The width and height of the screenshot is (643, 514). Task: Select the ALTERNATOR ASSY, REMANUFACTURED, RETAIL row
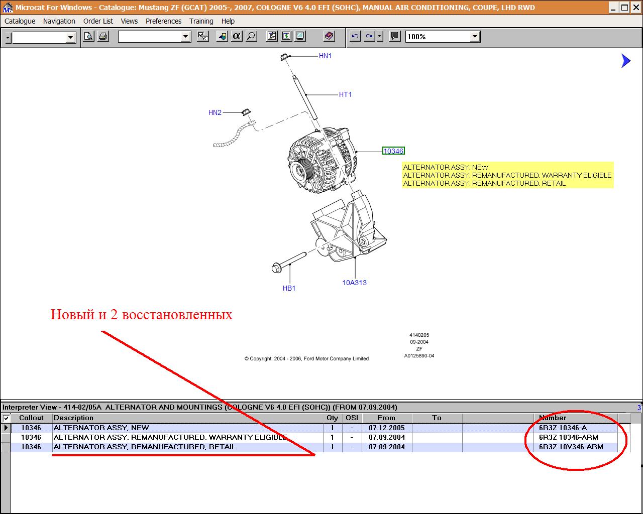click(144, 447)
